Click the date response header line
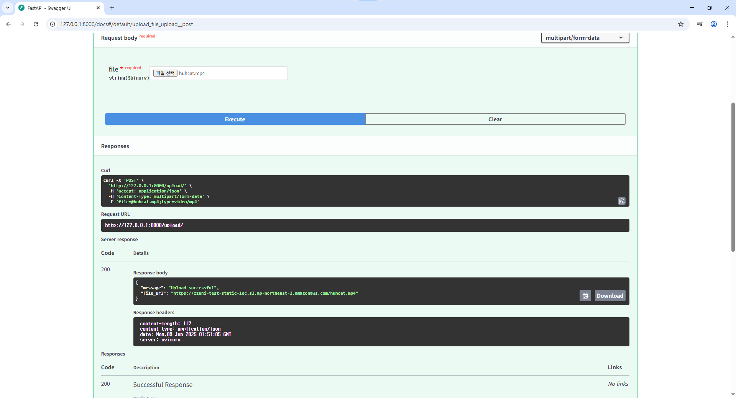This screenshot has width=736, height=398. pos(186,334)
